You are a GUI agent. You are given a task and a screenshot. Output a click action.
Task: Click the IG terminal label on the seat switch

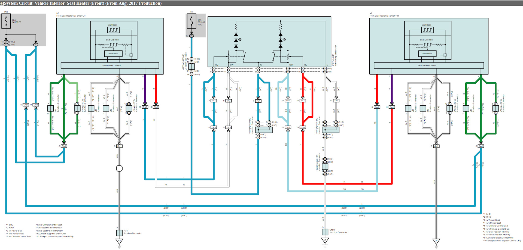click(261, 65)
